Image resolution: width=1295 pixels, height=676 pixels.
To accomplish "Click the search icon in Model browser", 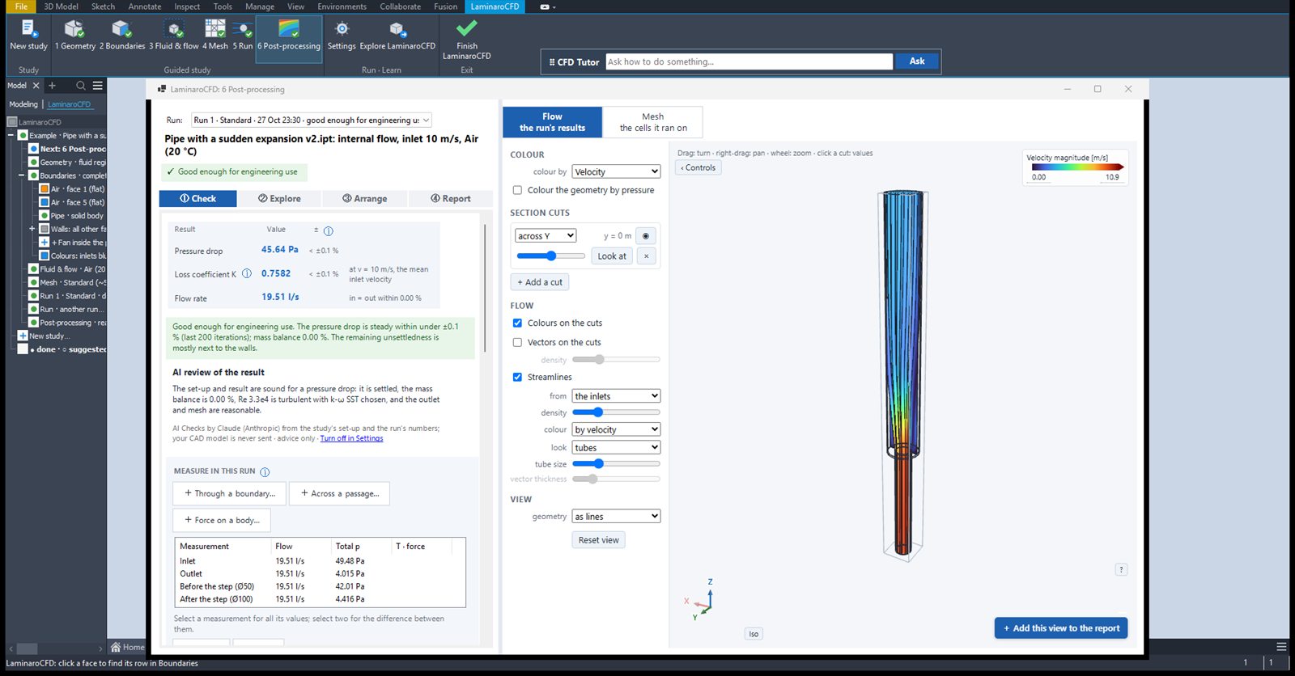I will click(x=81, y=86).
